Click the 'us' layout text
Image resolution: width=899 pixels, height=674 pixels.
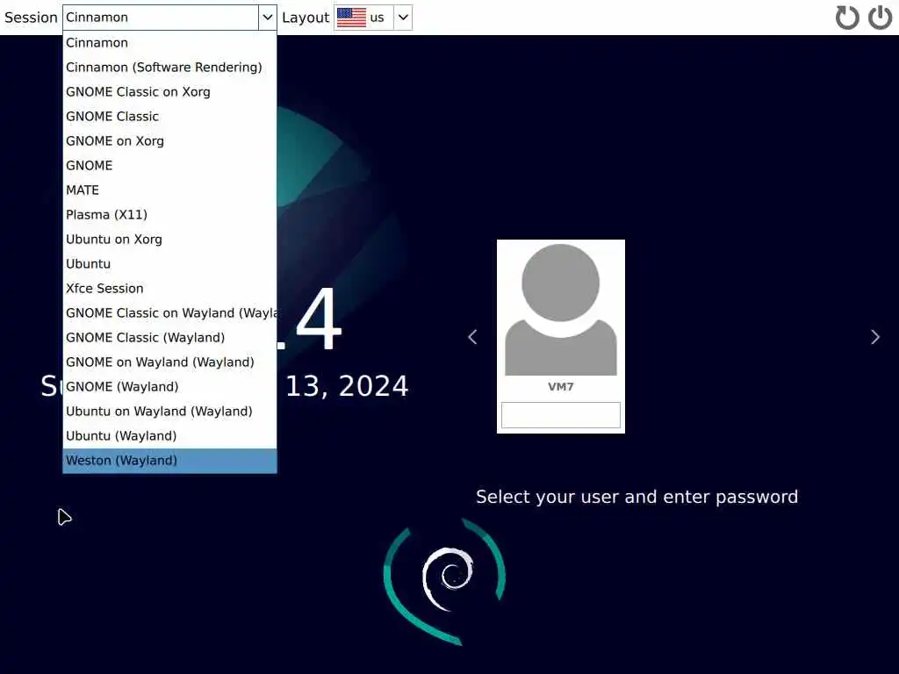tap(378, 18)
